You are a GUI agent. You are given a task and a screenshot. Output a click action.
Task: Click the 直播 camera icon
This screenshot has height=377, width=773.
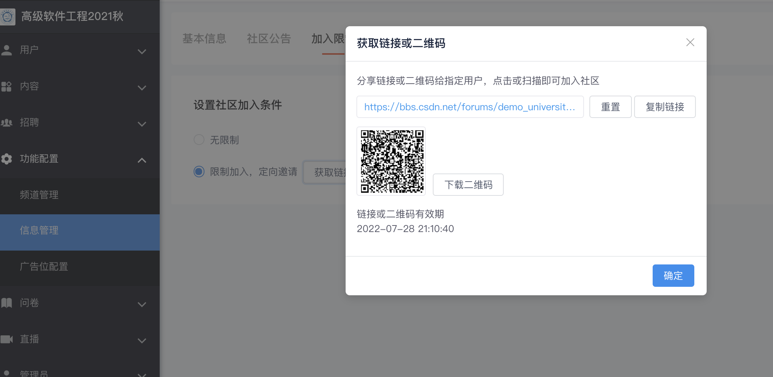(x=7, y=339)
